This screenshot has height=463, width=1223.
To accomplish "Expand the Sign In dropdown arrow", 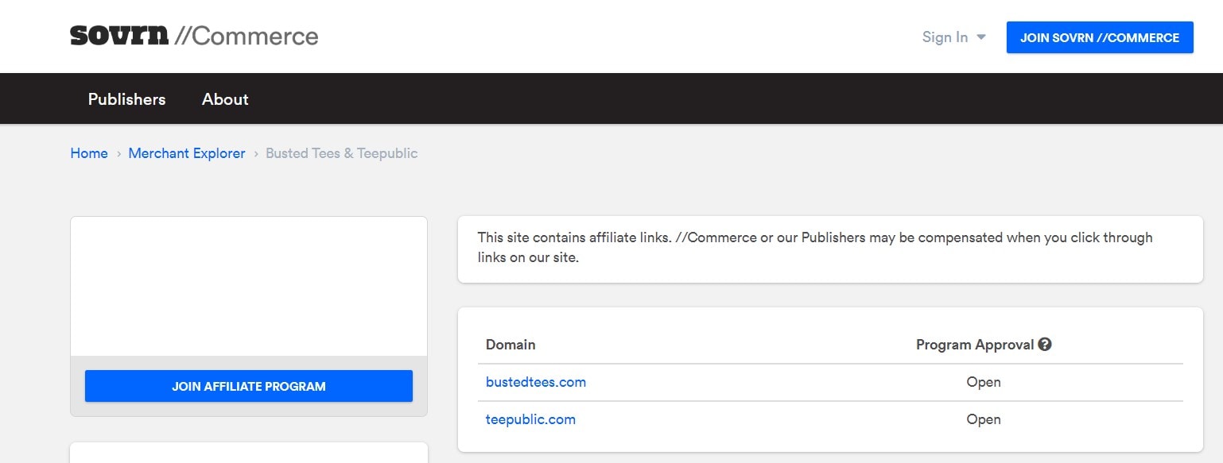I will pyautogui.click(x=981, y=37).
